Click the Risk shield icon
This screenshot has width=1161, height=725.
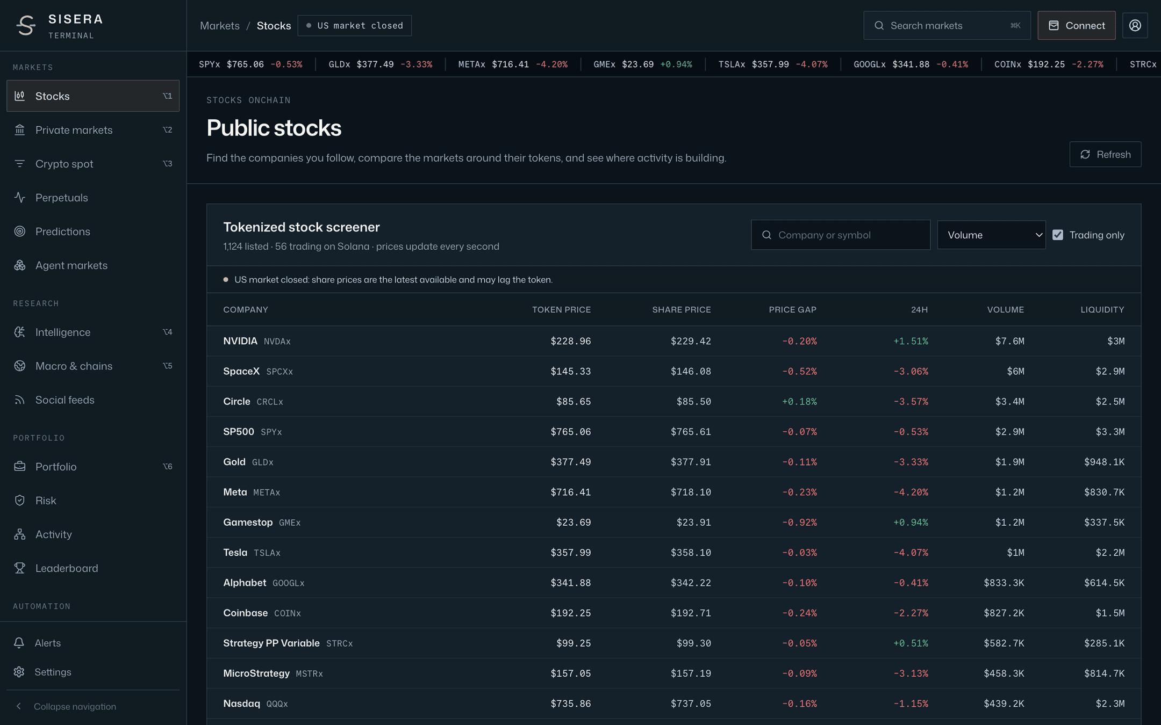tap(20, 500)
